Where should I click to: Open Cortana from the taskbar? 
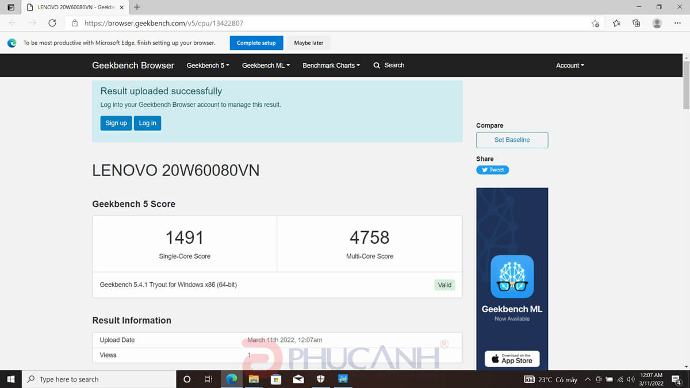click(x=187, y=379)
